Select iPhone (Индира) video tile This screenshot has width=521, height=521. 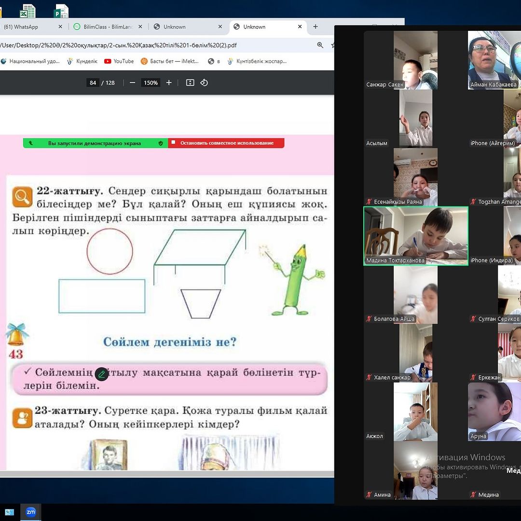[x=494, y=236]
